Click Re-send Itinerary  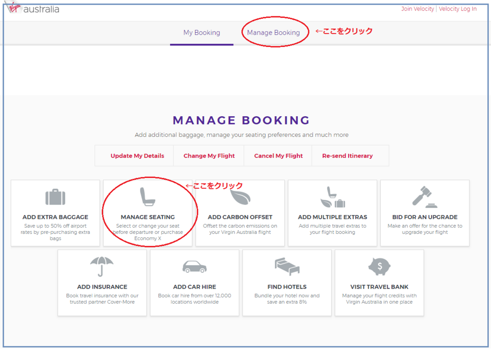click(347, 156)
